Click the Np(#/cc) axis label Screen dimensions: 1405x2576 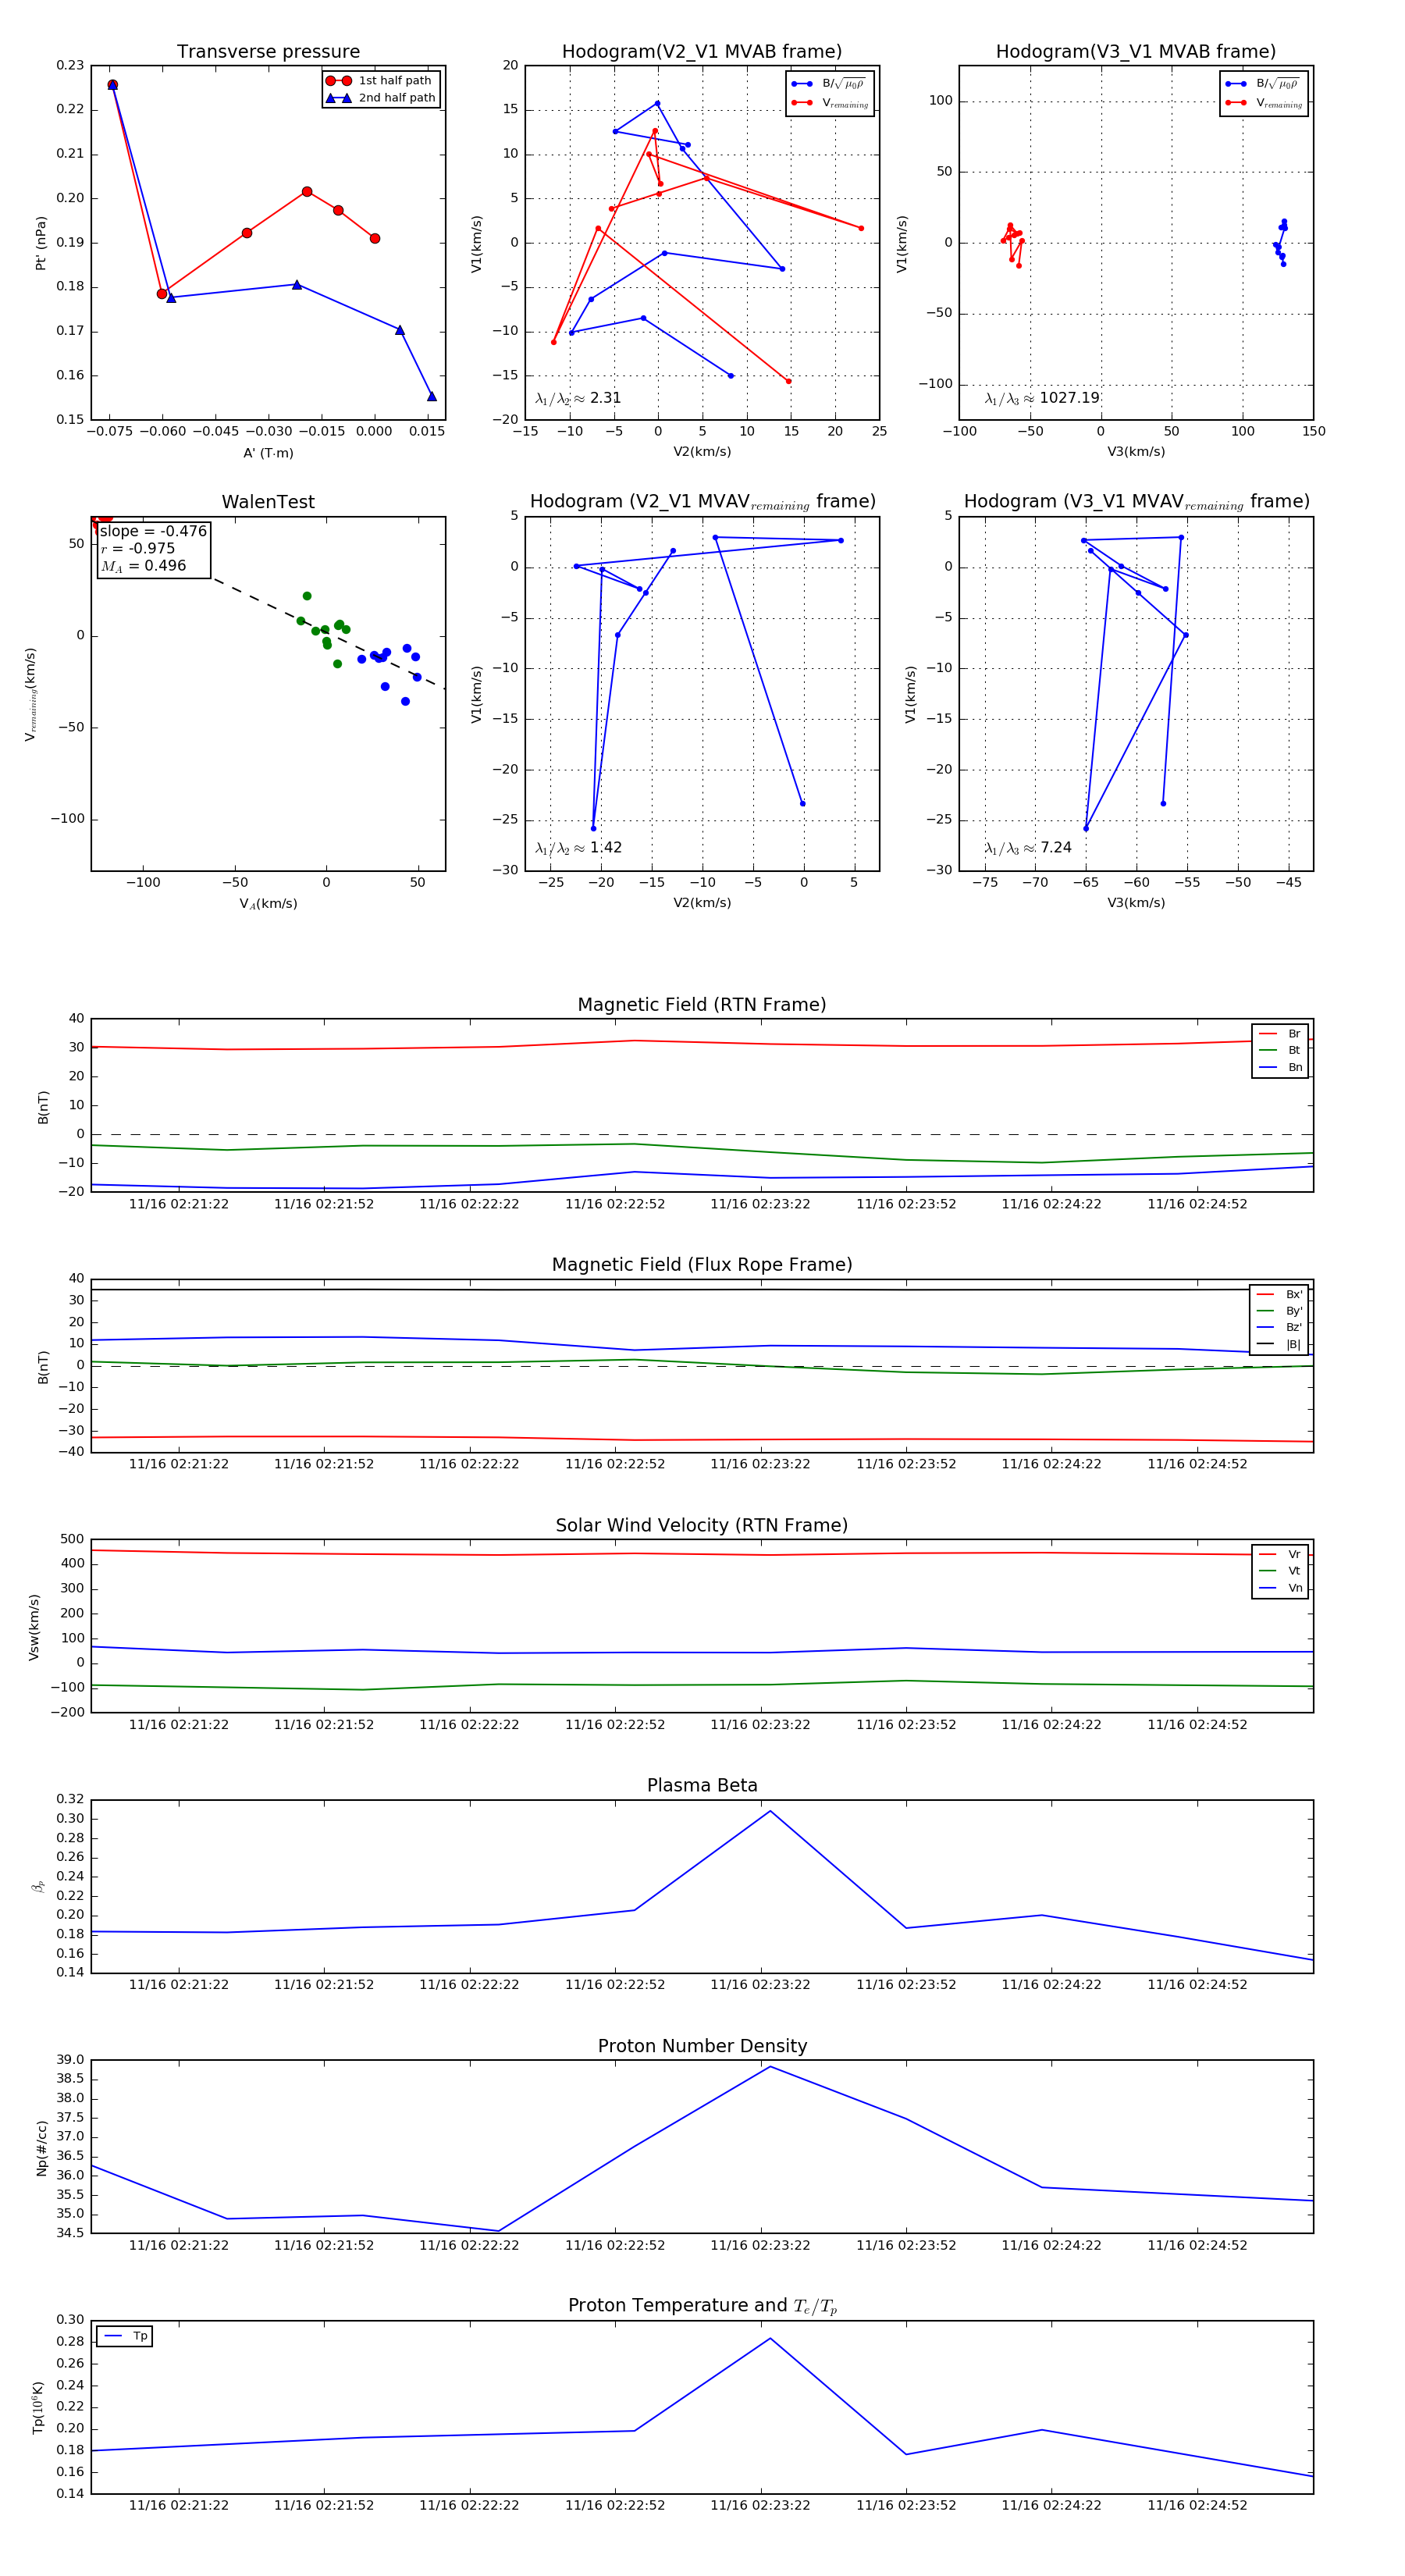pyautogui.click(x=41, y=2148)
